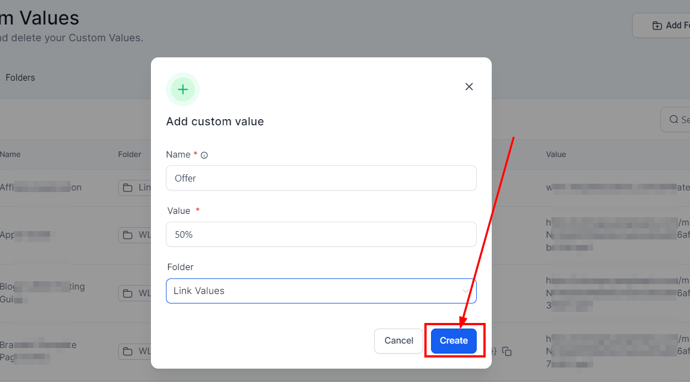Image resolution: width=690 pixels, height=382 pixels.
Task: Expand Folder list using the chevron arrow
Action: (465, 291)
